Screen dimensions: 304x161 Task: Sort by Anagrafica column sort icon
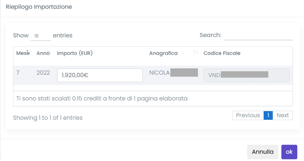point(195,52)
